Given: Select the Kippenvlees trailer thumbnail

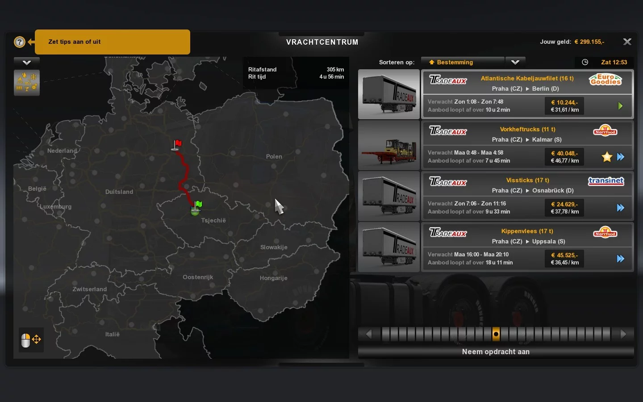Looking at the screenshot, I should [389, 247].
